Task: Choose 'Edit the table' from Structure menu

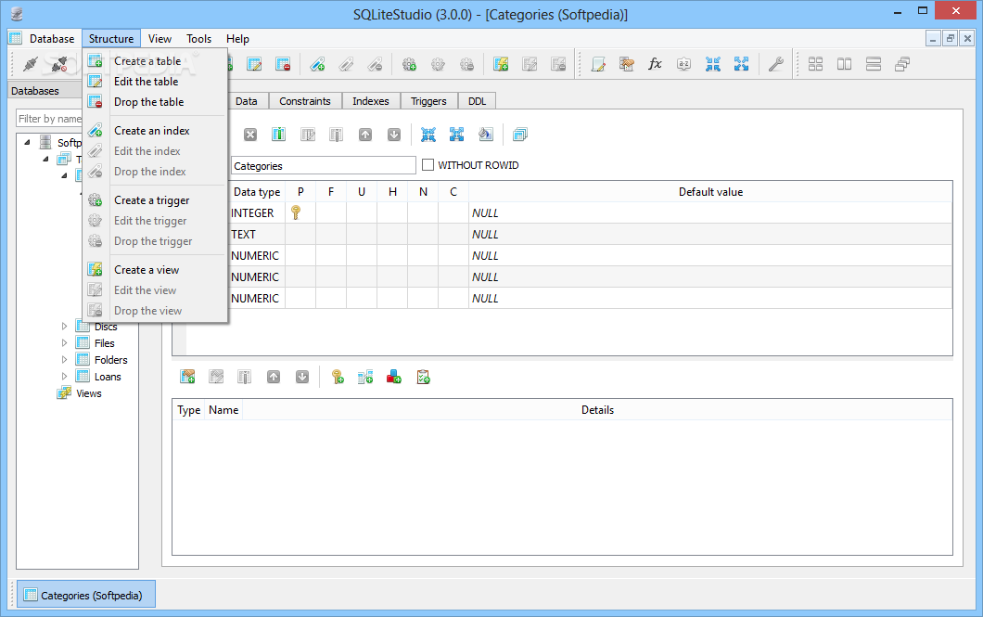Action: pos(155,82)
